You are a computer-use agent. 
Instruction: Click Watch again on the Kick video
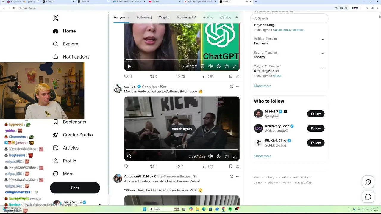pos(182,129)
